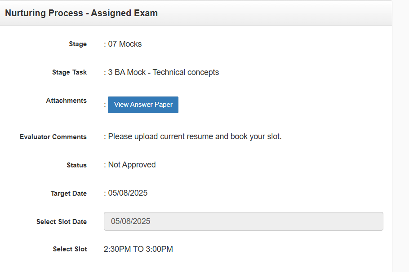
Task: Select the 3 BA Mock - Technical concepts text
Action: 163,72
